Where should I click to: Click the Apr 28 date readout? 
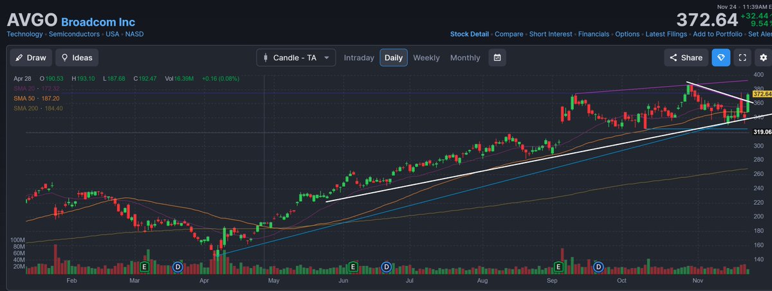tap(23, 78)
